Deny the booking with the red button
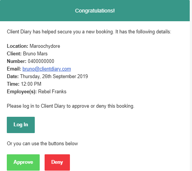This screenshot has height=171, width=192. (57, 162)
